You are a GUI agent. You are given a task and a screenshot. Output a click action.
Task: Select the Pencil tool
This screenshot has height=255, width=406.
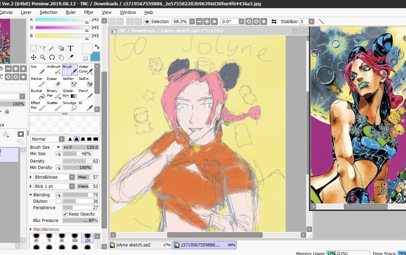click(x=86, y=93)
